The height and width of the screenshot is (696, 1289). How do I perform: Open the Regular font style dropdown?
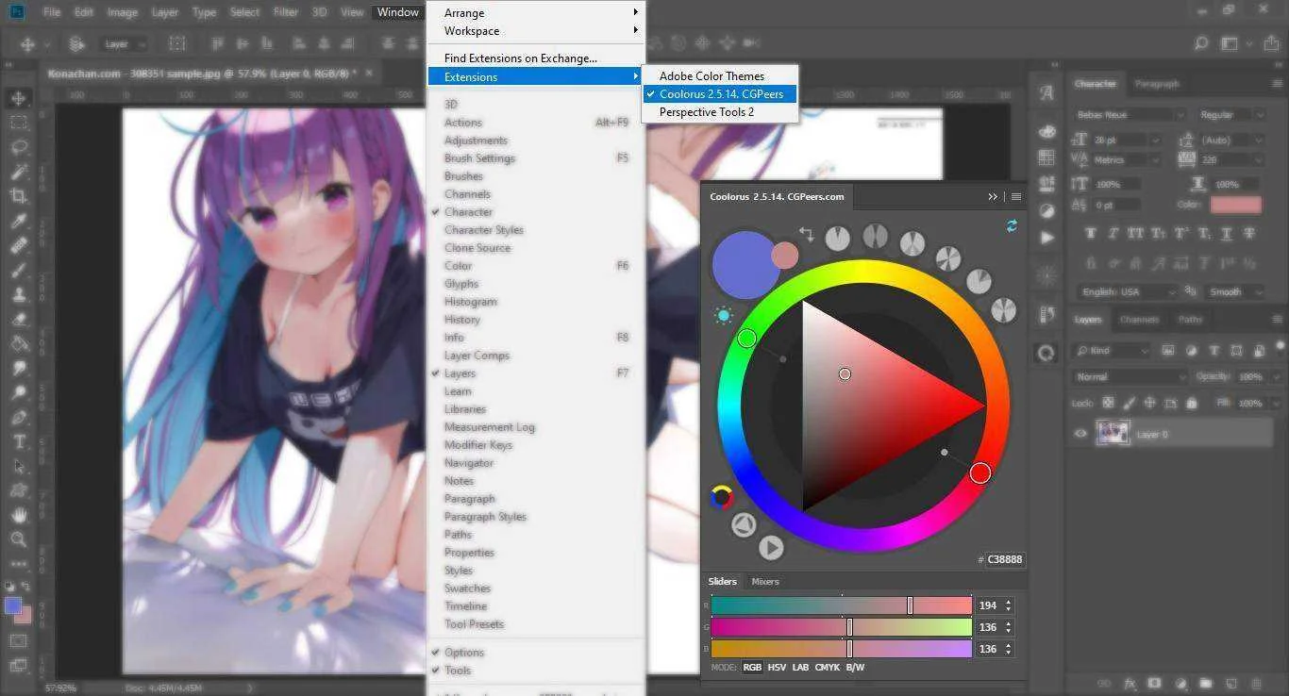(x=1230, y=114)
